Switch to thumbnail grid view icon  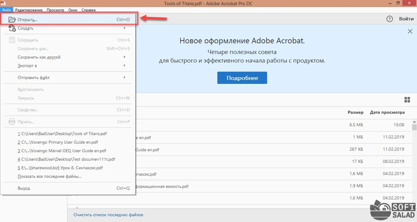407,100
